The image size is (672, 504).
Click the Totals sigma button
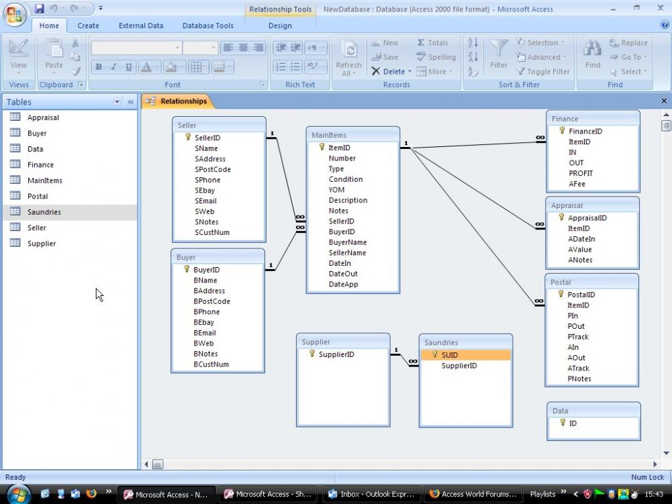[432, 43]
